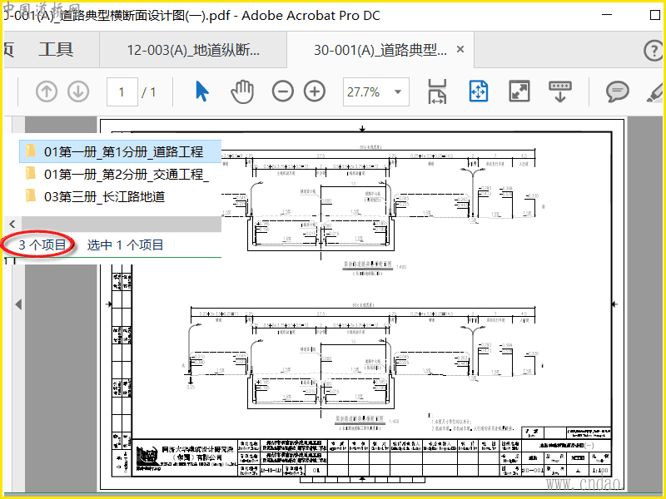Go to the next page with the down arrow
Screen dimensions: 666x499
pyautogui.click(x=78, y=91)
